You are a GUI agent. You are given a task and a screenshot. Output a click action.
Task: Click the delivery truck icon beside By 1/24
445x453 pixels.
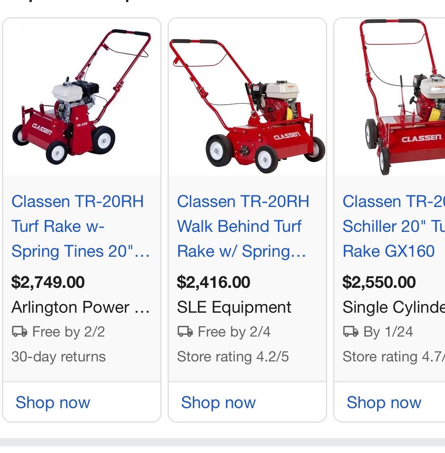(x=350, y=332)
